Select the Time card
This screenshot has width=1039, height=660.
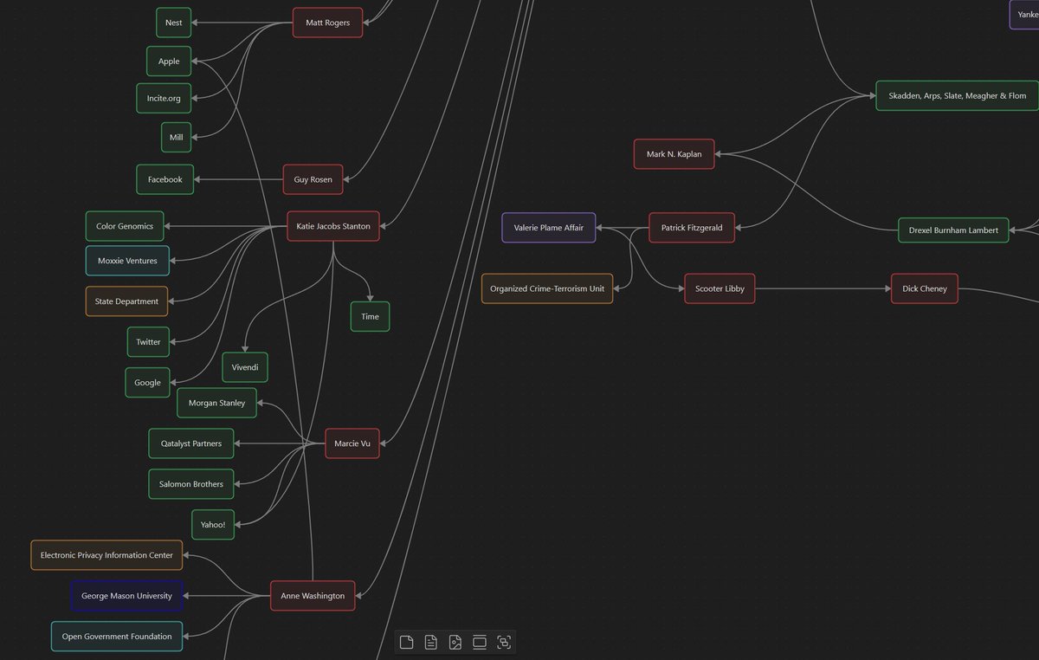tap(370, 316)
